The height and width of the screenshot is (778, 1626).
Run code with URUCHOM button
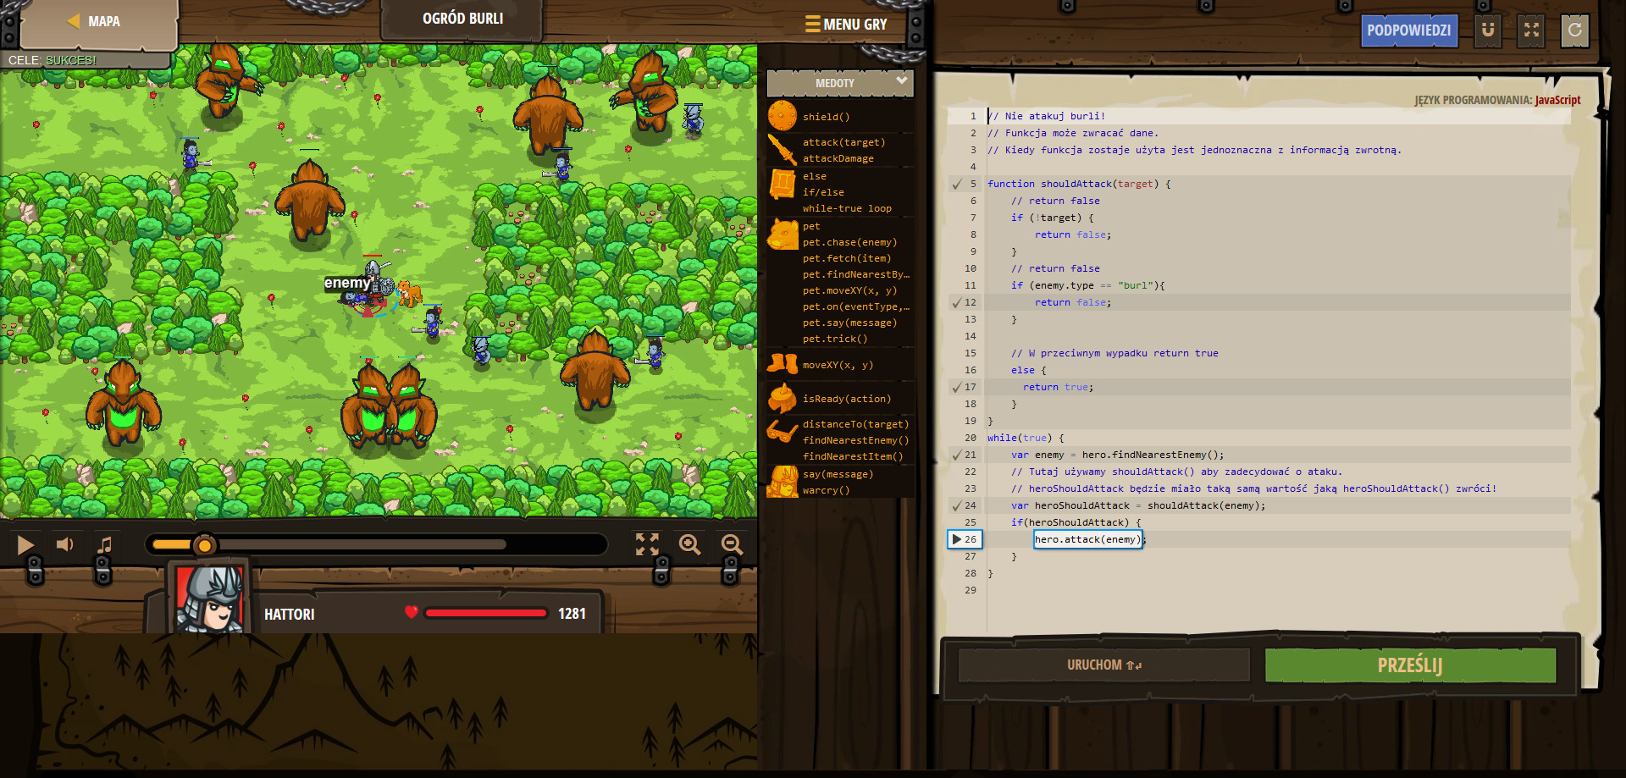click(1103, 665)
